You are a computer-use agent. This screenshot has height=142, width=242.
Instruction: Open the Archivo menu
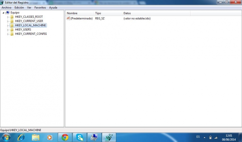click(x=6, y=7)
